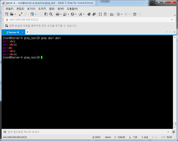Click the terminal scrollbar down arrow
The height and width of the screenshot is (141, 178).
pos(175,127)
